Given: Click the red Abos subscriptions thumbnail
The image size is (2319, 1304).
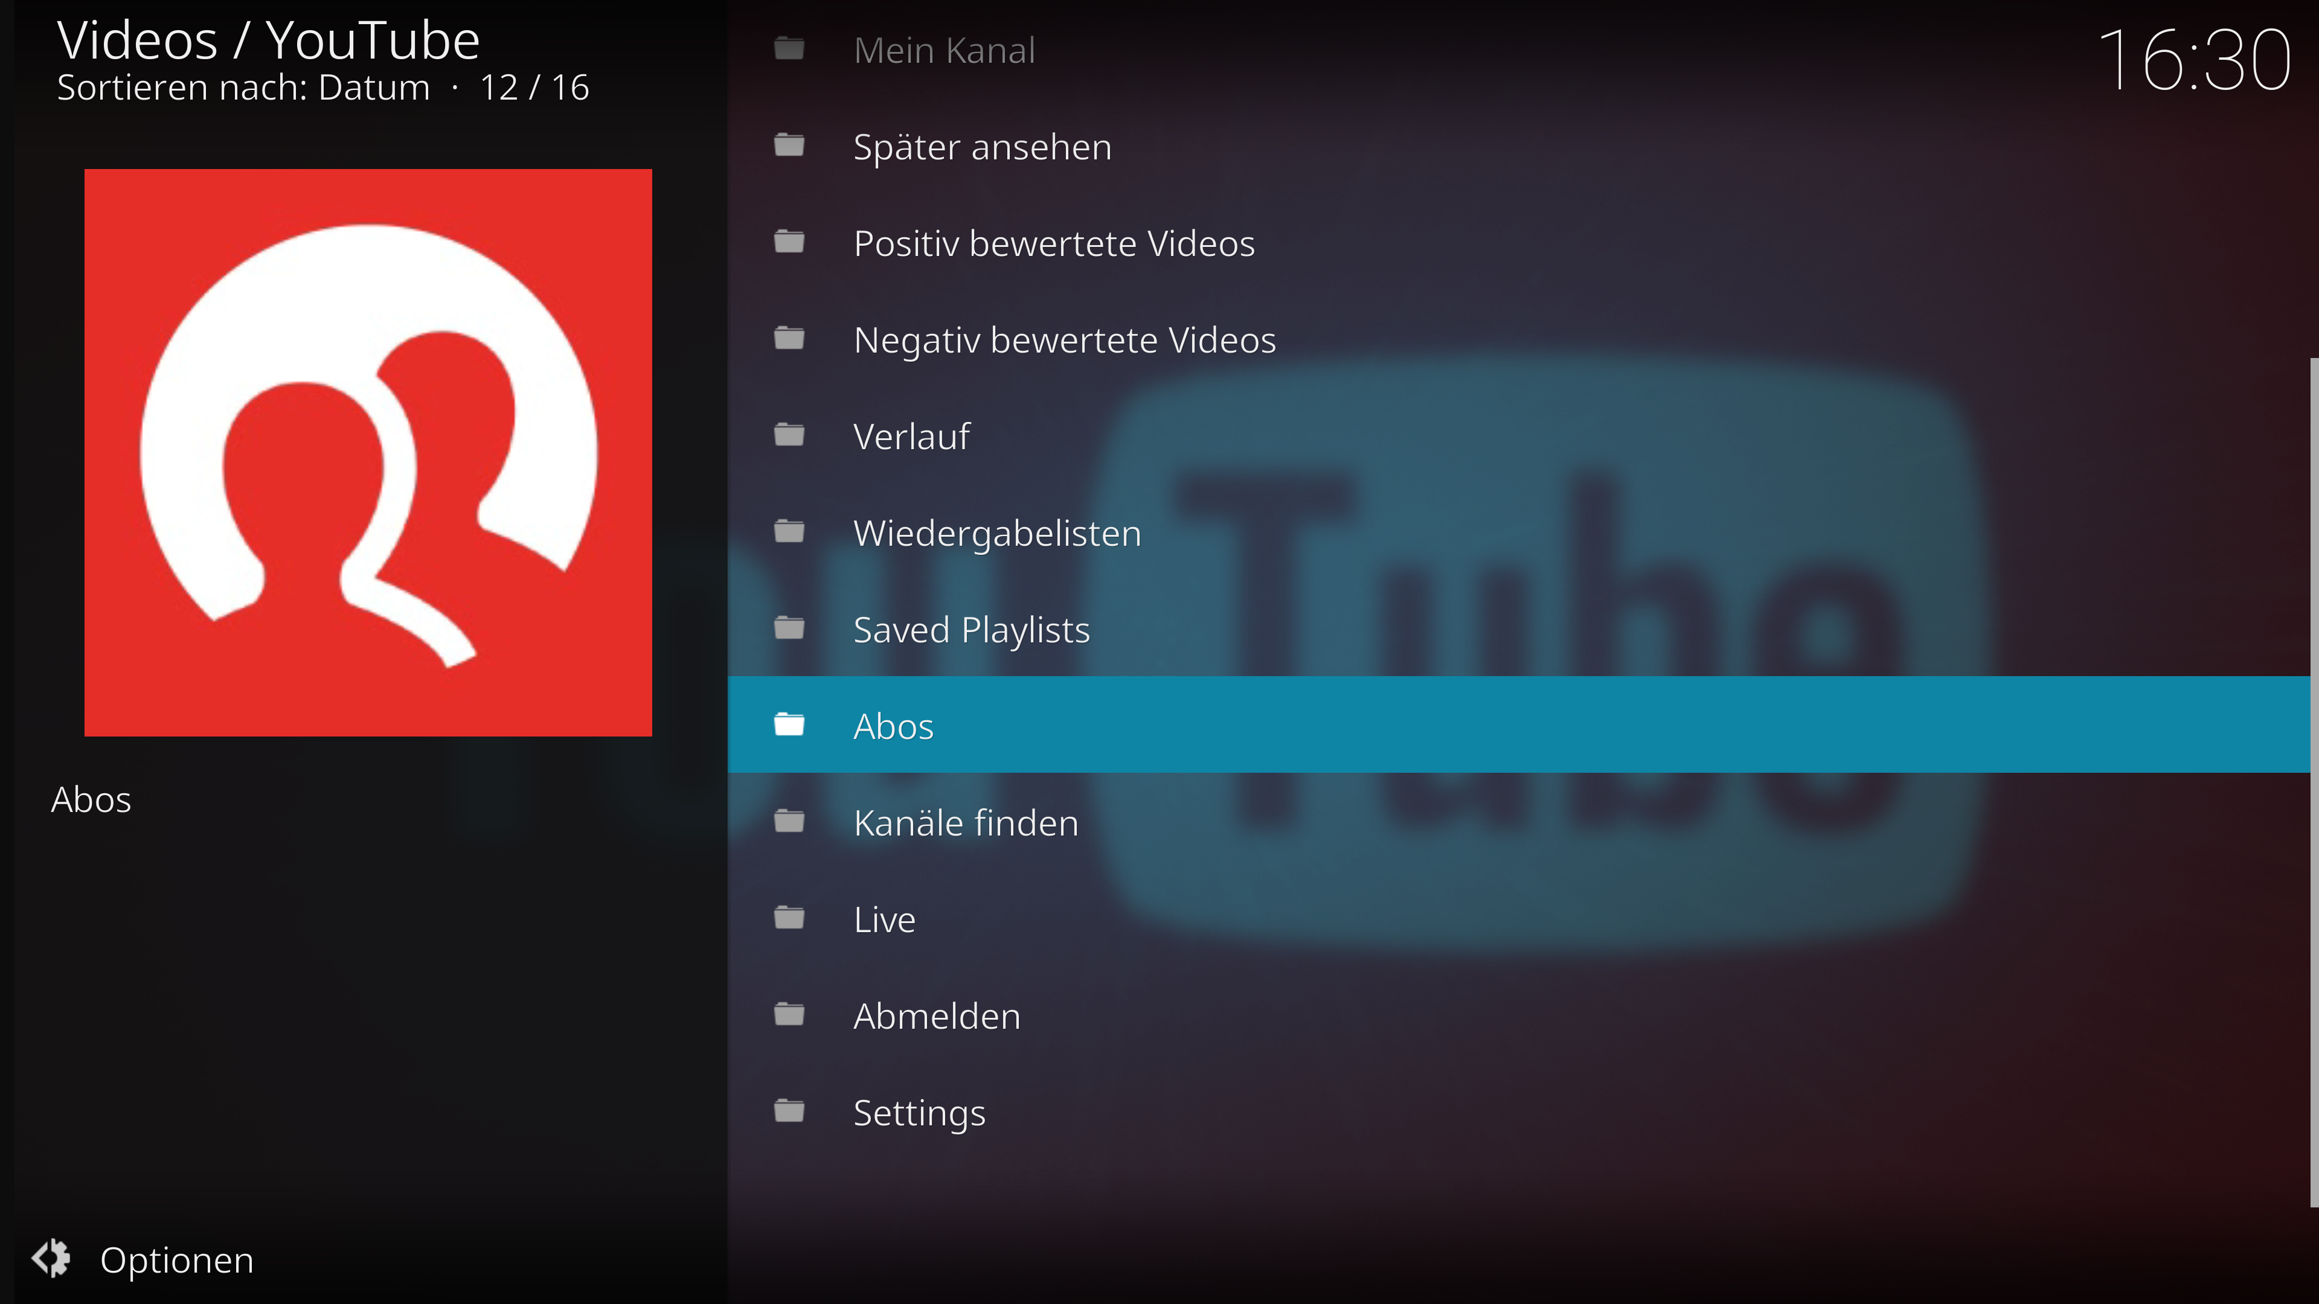Looking at the screenshot, I should pos(368,453).
